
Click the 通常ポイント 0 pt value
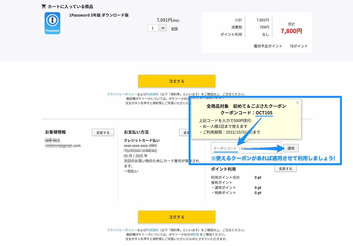258,188
